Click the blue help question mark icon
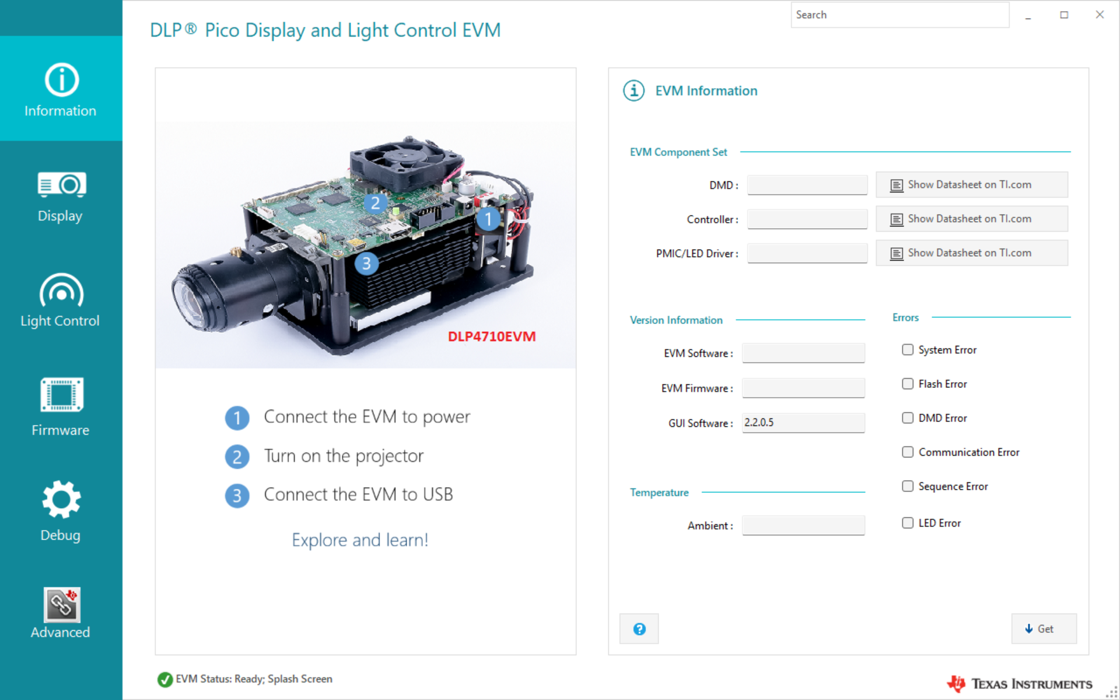1120x700 pixels. [639, 629]
